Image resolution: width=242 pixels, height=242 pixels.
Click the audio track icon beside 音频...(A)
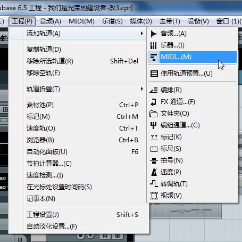pyautogui.click(x=154, y=34)
